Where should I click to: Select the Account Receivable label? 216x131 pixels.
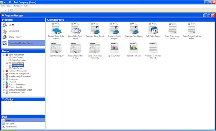pyautogui.click(x=17, y=84)
